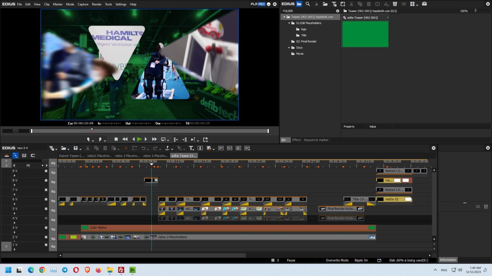
Task: Adjust the Bin thumbnail size slider
Action: coord(475,11)
